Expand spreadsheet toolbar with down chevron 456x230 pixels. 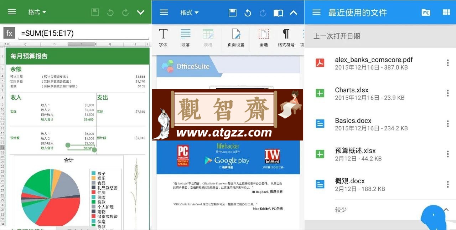[141, 12]
